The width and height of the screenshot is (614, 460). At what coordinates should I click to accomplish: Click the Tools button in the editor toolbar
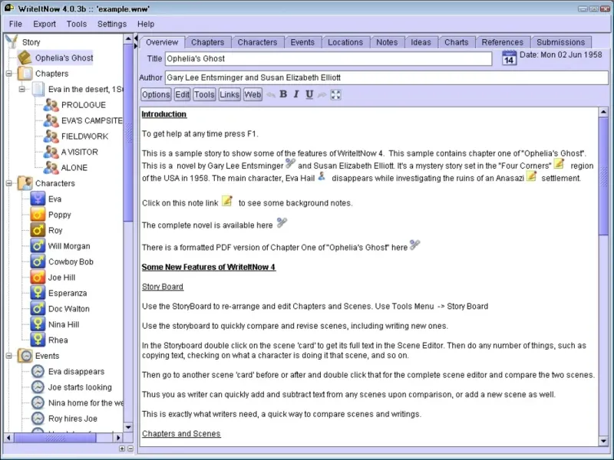click(x=204, y=94)
